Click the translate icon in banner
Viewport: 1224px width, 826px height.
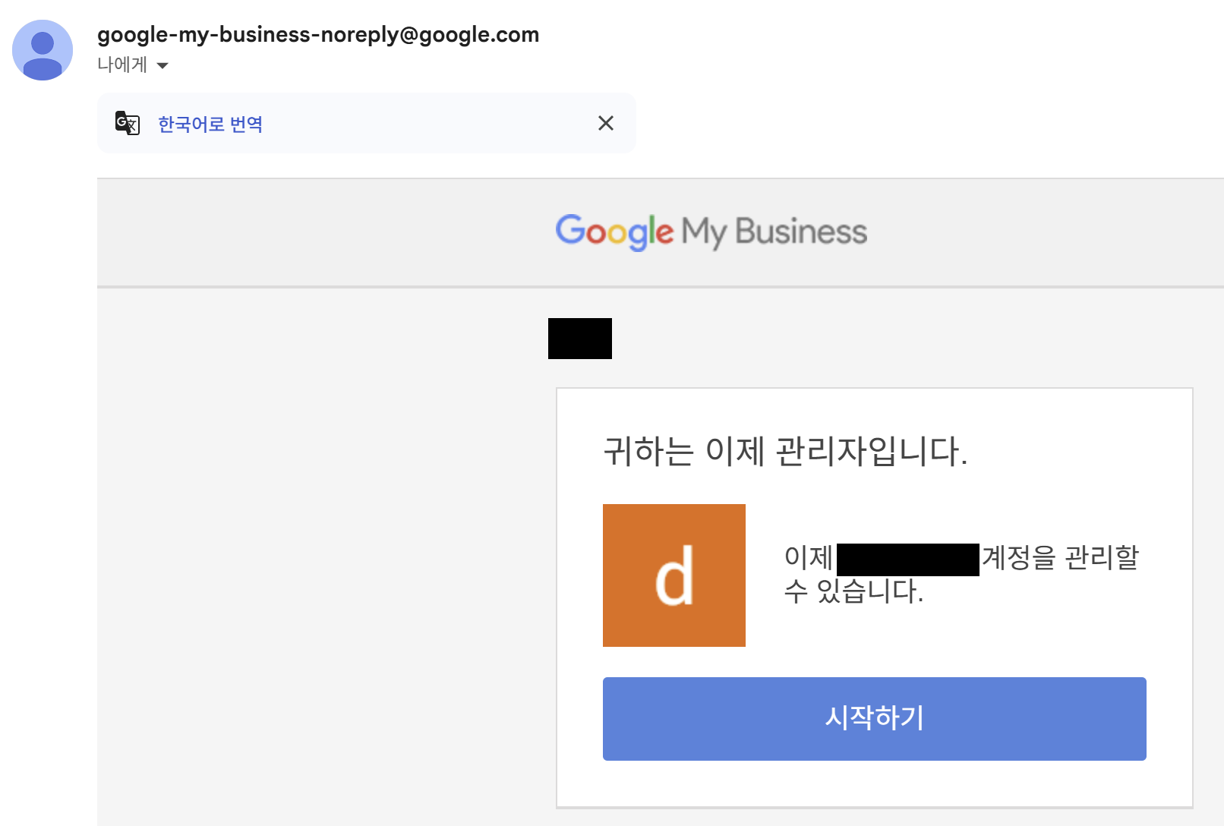pyautogui.click(x=128, y=123)
